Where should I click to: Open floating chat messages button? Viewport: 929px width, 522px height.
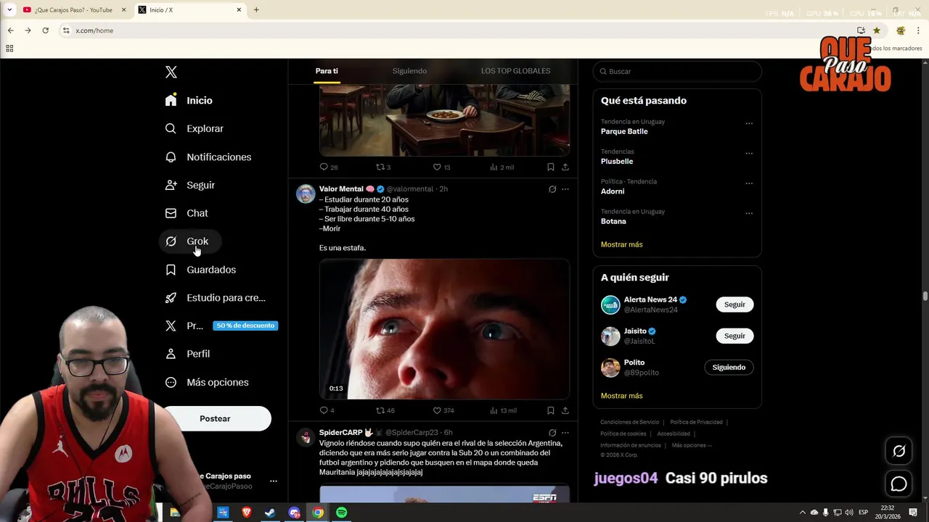(x=899, y=484)
